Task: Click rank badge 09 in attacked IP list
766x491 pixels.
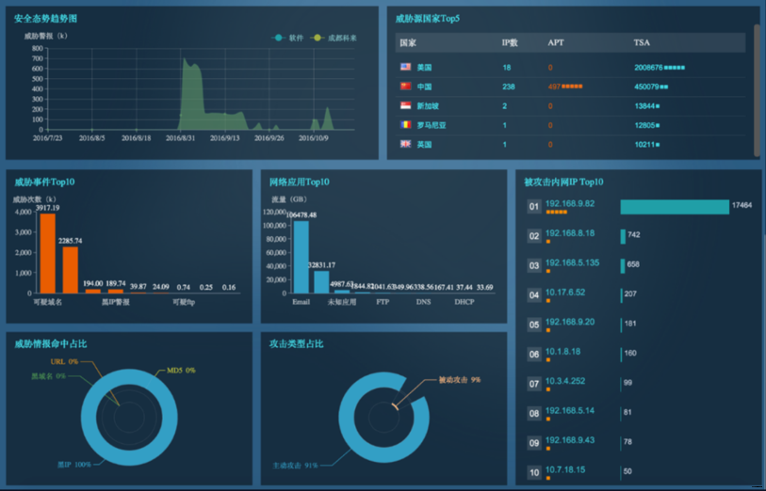Action: [534, 443]
